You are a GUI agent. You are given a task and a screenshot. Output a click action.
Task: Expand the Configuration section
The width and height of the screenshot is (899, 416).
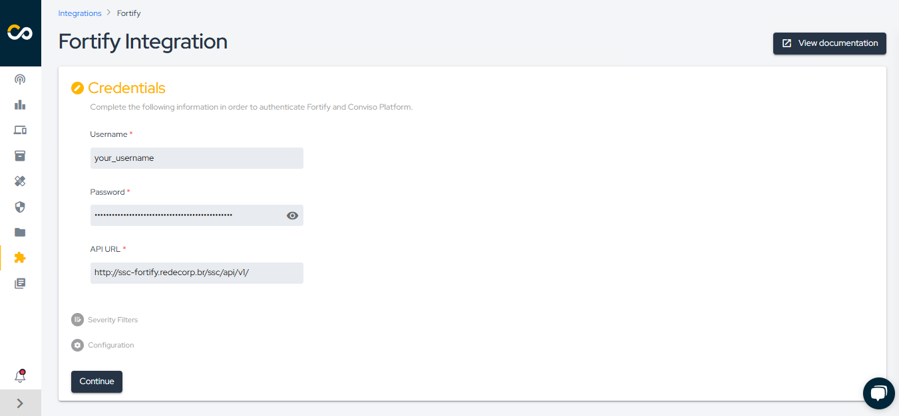(x=103, y=345)
